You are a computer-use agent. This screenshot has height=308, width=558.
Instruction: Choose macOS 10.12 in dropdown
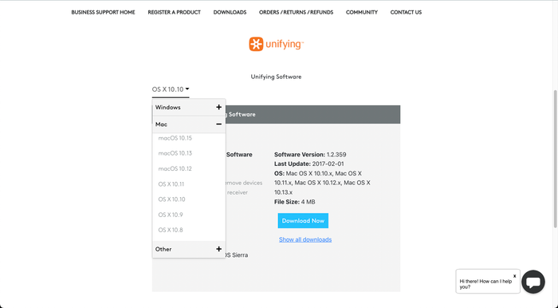pos(175,168)
